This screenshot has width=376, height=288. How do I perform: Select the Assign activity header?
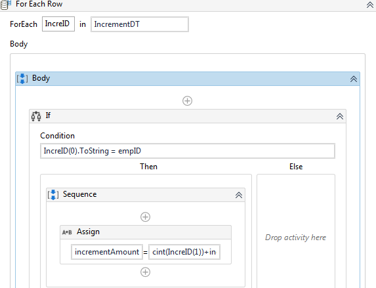[146, 232]
